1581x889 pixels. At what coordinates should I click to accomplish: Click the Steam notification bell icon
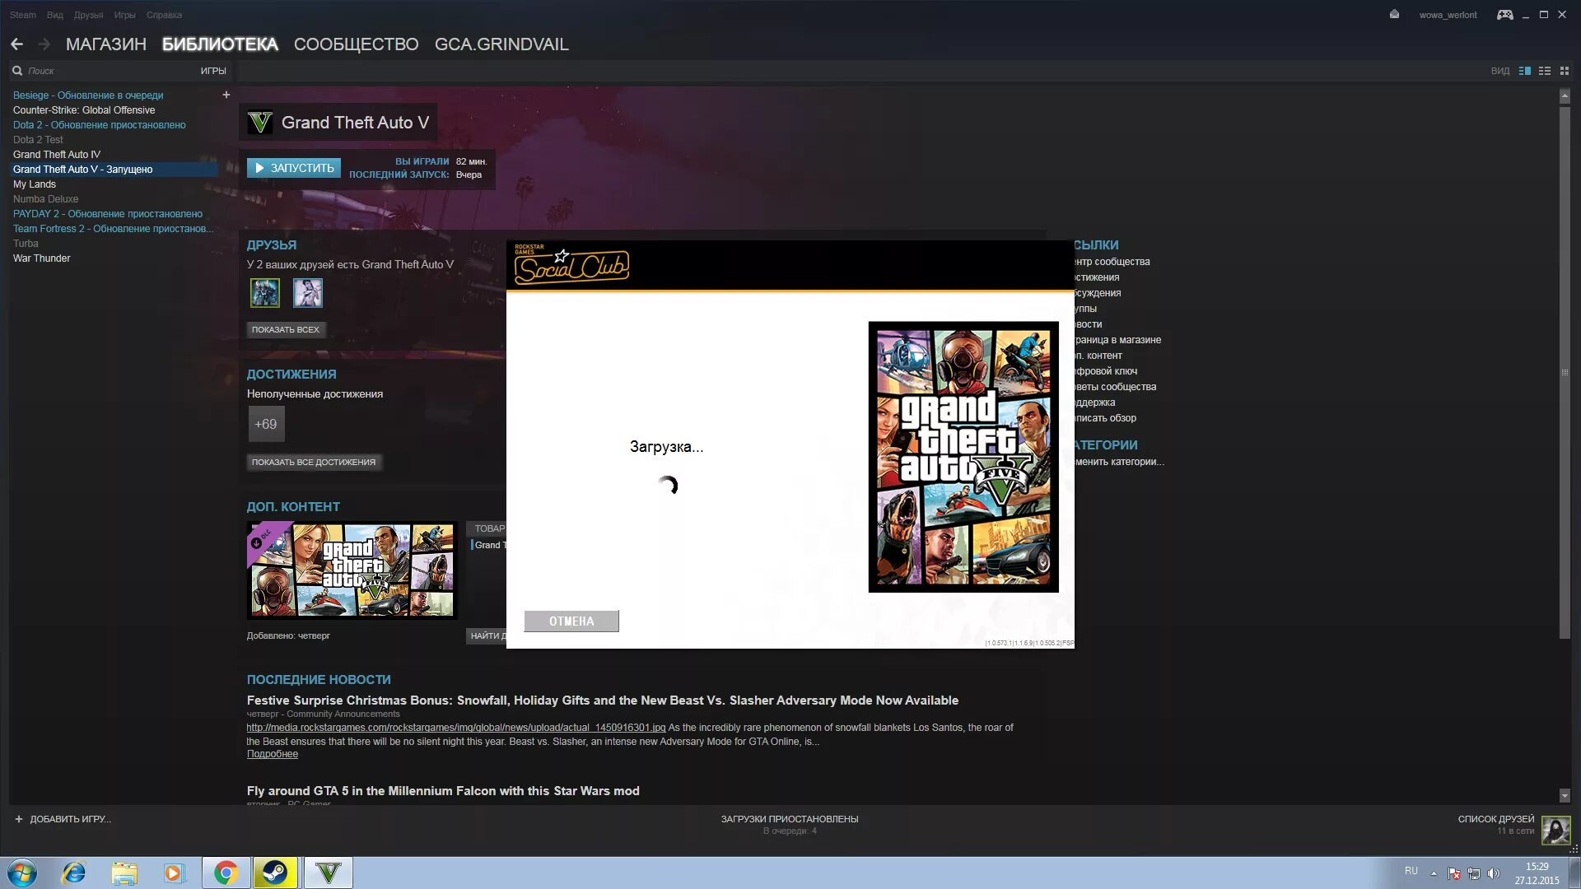[1394, 14]
